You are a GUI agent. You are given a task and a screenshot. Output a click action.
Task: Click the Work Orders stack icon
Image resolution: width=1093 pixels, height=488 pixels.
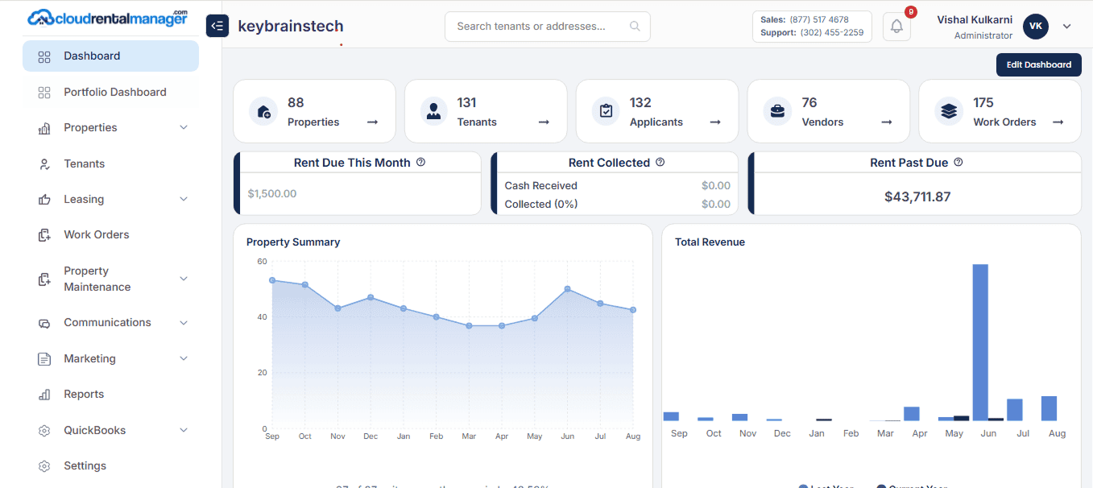[949, 111]
